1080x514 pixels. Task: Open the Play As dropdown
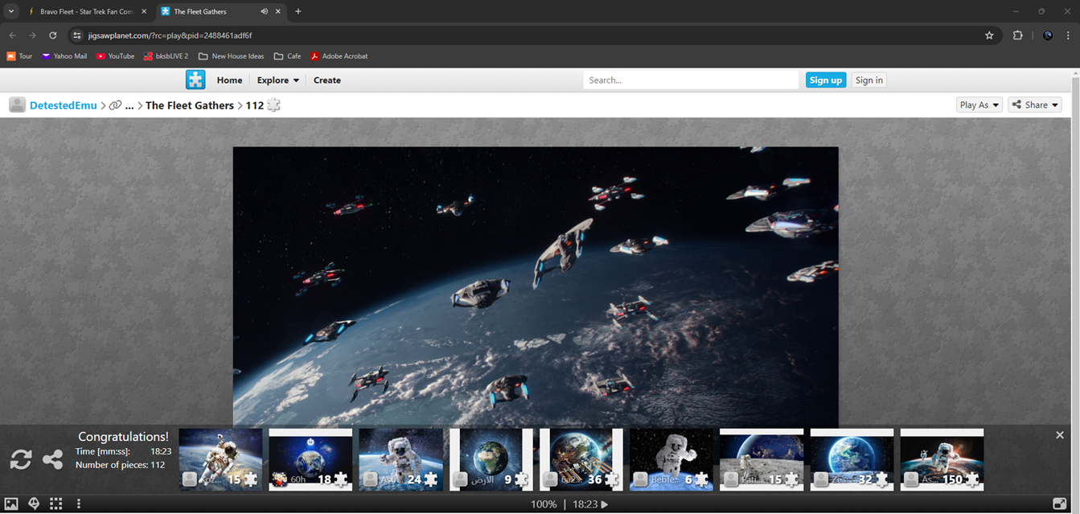[979, 105]
